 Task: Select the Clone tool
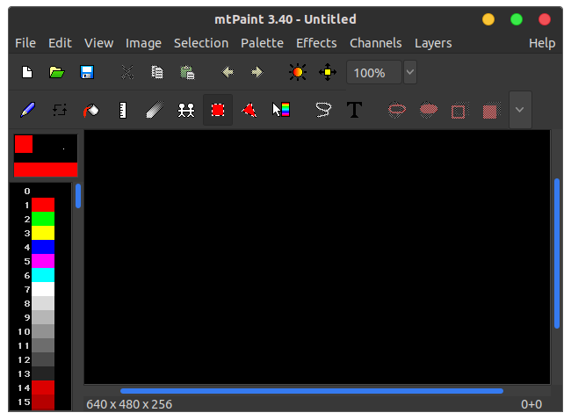[x=186, y=110]
